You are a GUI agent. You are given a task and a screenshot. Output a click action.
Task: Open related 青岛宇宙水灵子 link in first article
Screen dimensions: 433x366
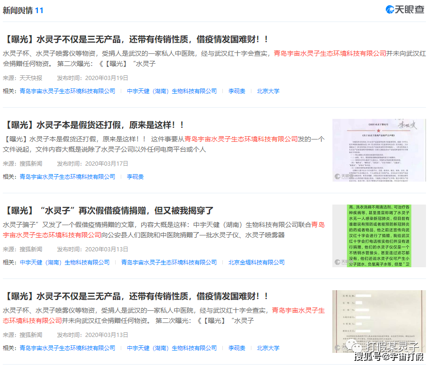click(x=67, y=91)
